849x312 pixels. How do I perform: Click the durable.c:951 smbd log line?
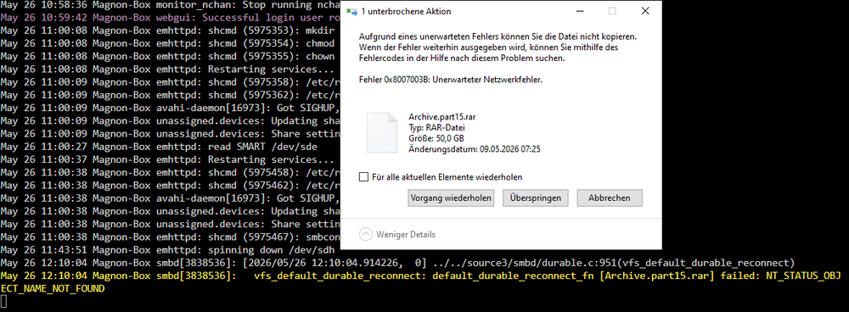pos(396,264)
